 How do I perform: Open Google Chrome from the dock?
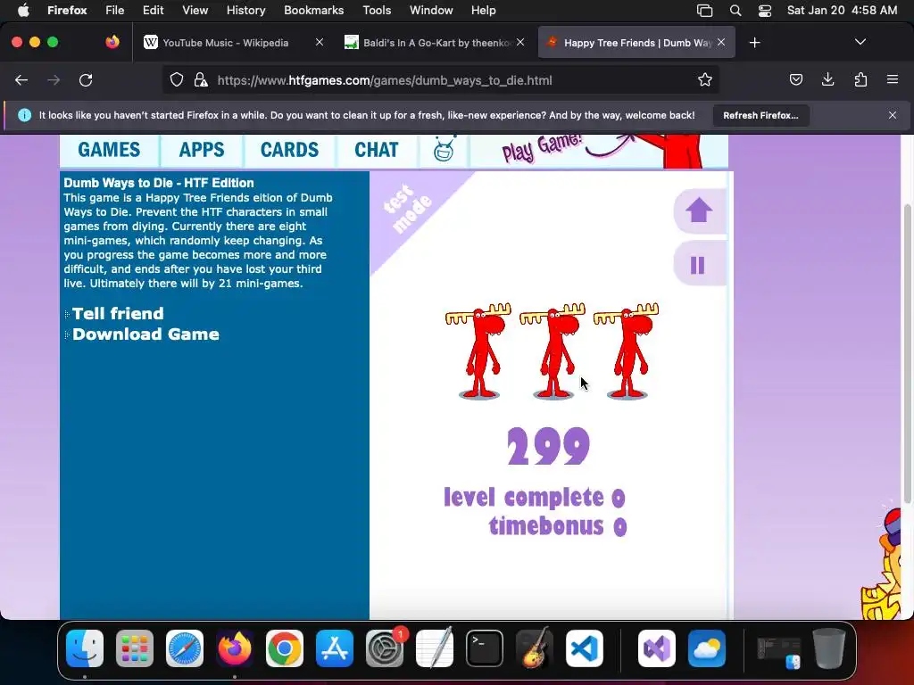coord(285,648)
